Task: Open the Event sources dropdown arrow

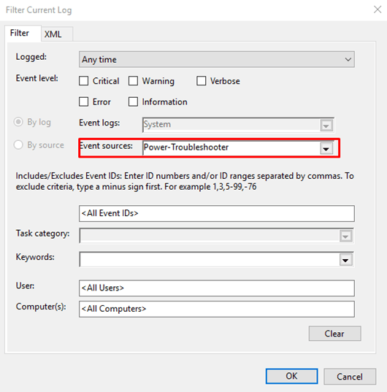Action: tap(326, 149)
